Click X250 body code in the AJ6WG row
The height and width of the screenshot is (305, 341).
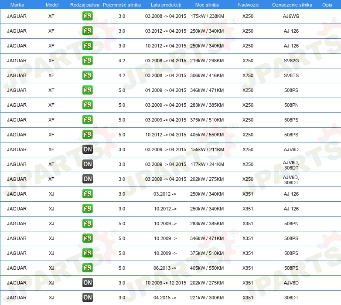coord(248,16)
